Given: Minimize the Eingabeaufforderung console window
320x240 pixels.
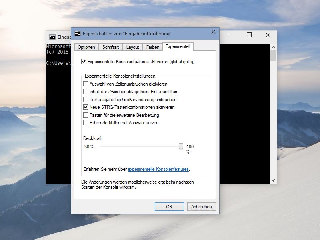Looking at the screenshot, I should [231, 35].
